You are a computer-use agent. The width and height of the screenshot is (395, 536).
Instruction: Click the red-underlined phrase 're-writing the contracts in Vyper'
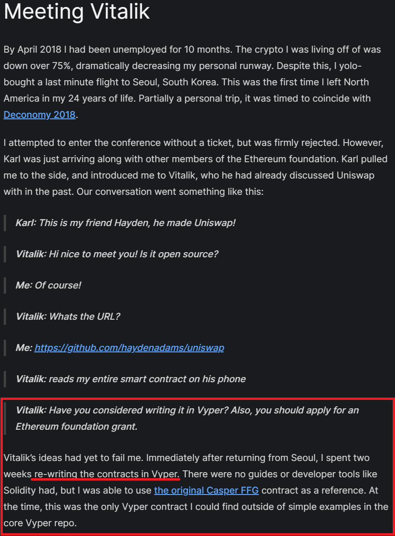coord(106,474)
